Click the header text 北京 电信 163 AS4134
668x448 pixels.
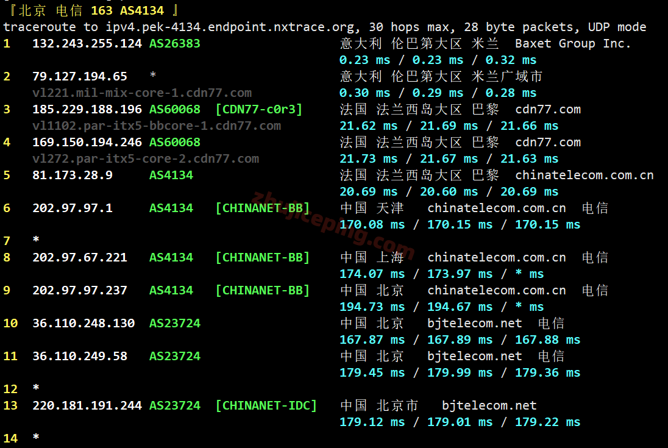click(x=91, y=10)
